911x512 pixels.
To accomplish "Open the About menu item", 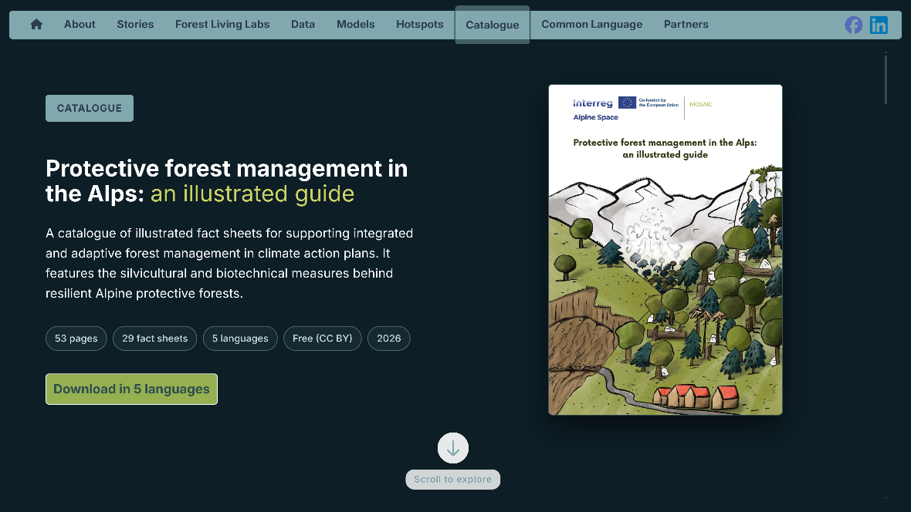I will click(x=80, y=25).
